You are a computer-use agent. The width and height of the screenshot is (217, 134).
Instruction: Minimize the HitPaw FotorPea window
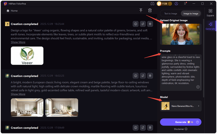(194, 4)
